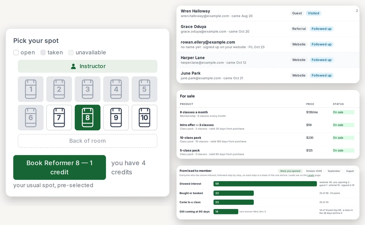This screenshot has height=225, width=365.
Task: Select the 10-class pack product
Action: [x=268, y=139]
